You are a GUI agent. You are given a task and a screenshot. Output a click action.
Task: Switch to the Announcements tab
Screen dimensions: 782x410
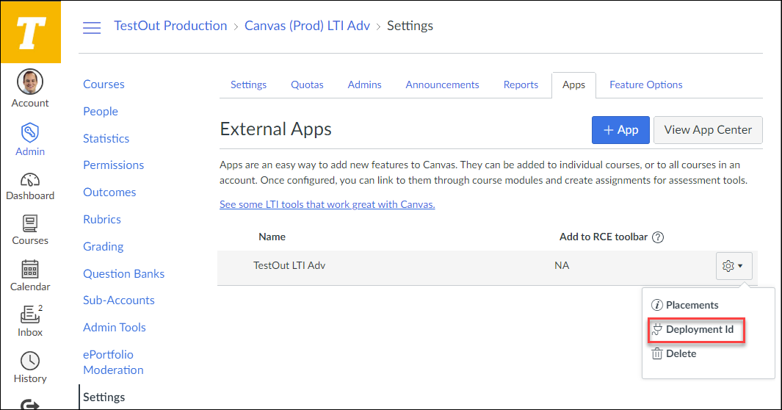coord(442,84)
